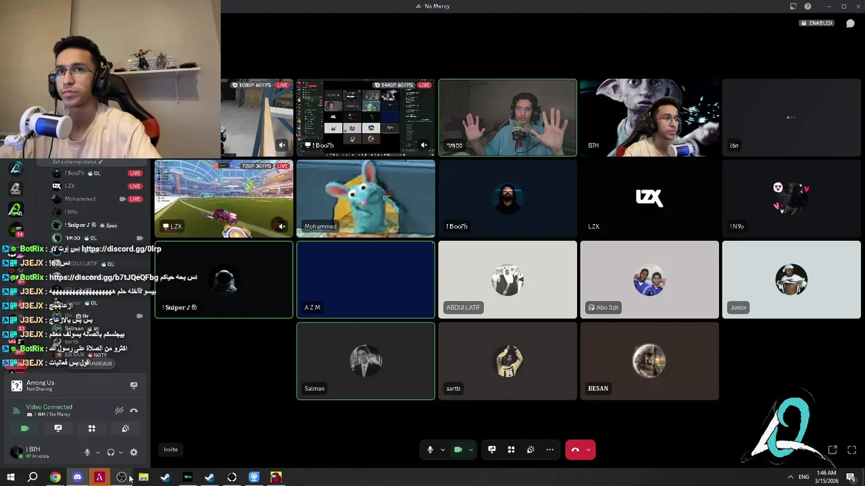Screen dimensions: 865x486
Task: Select the I6n loading tile
Action: click(x=791, y=117)
